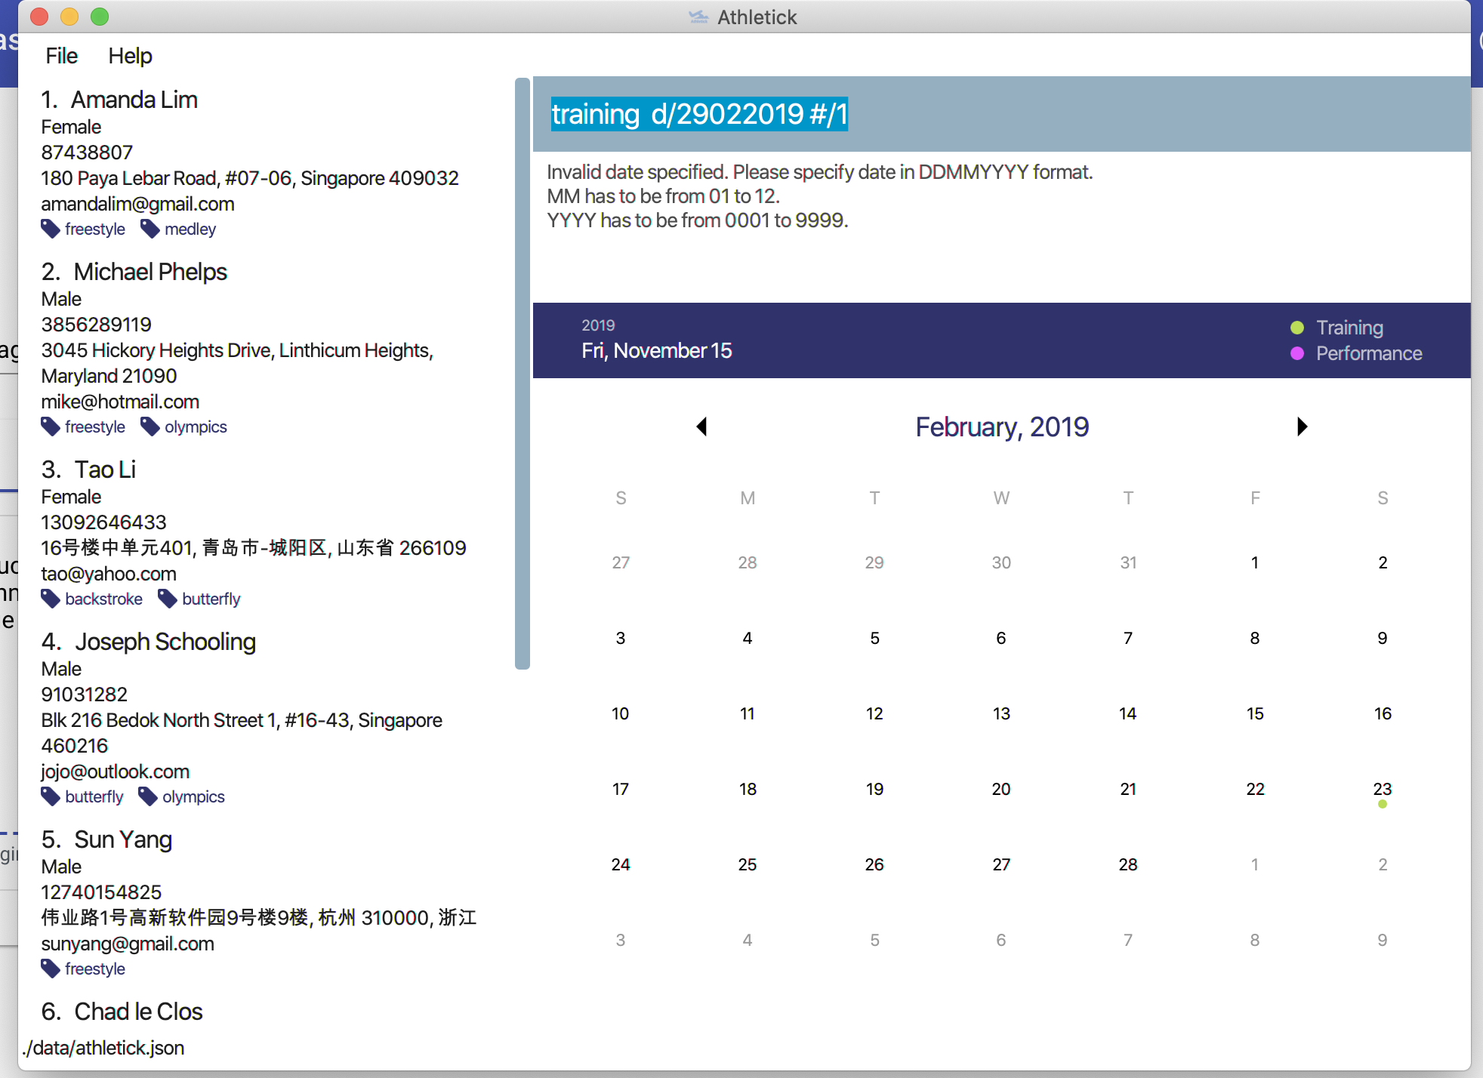Click the olympics tag icon under Michael Phelps

[x=150, y=427]
